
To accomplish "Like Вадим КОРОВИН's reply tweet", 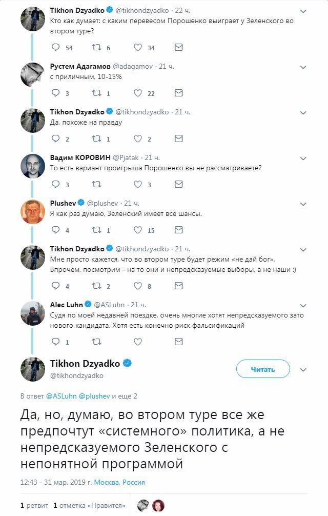I will (137, 185).
